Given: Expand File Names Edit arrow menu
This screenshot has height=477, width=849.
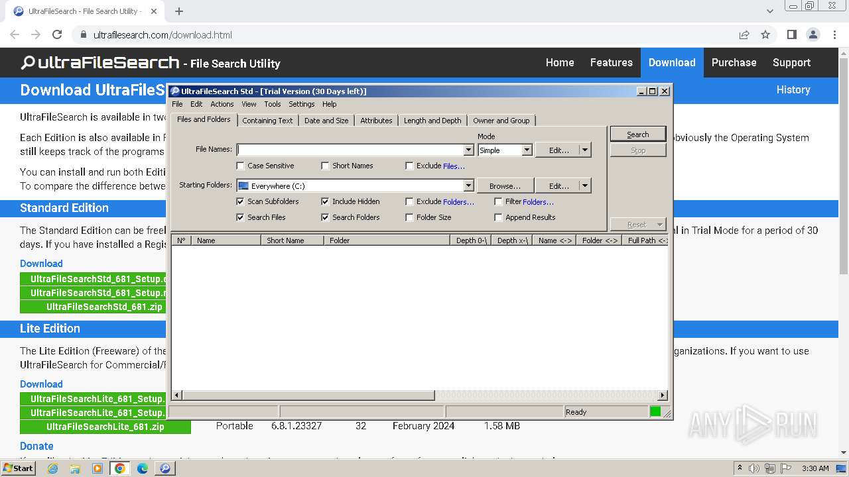Looking at the screenshot, I should pos(585,150).
